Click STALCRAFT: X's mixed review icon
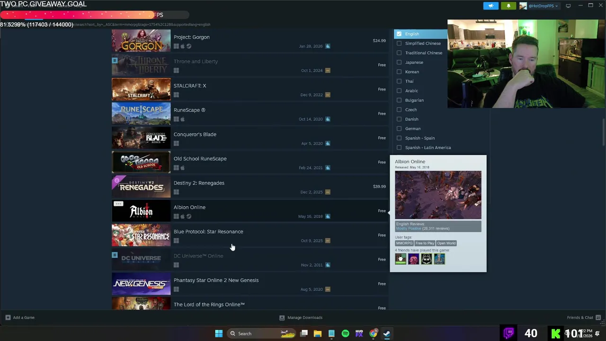 (x=328, y=95)
